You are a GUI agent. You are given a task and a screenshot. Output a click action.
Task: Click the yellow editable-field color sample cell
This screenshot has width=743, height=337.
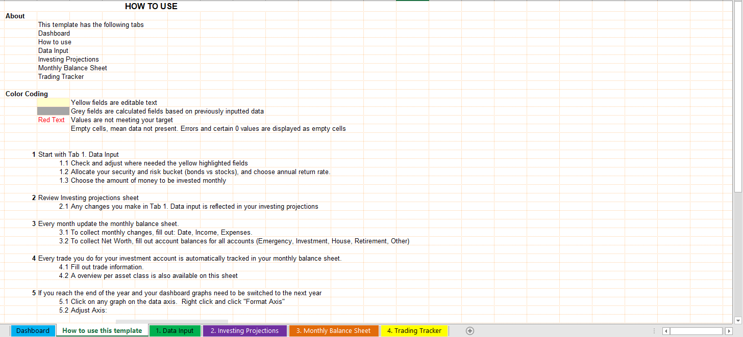coord(53,103)
